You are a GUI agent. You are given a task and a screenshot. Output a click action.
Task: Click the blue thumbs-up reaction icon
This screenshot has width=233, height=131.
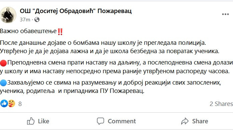4,104
